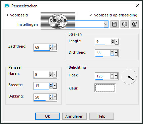Open the Hoek slider dropdown
The image size is (143, 124).
pyautogui.click(x=116, y=76)
